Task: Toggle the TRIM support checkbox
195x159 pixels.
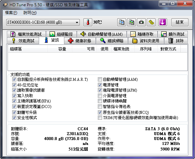Action: (x=100, y=117)
